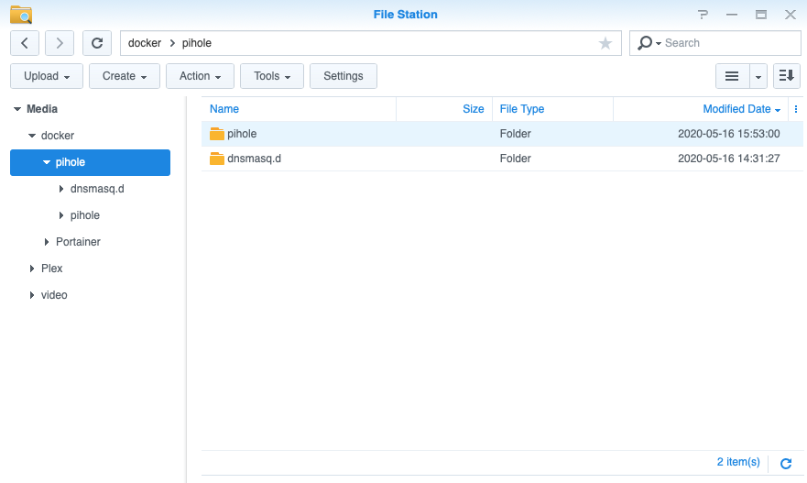The width and height of the screenshot is (807, 483).
Task: Select docker folder in sidebar tree
Action: tap(58, 136)
